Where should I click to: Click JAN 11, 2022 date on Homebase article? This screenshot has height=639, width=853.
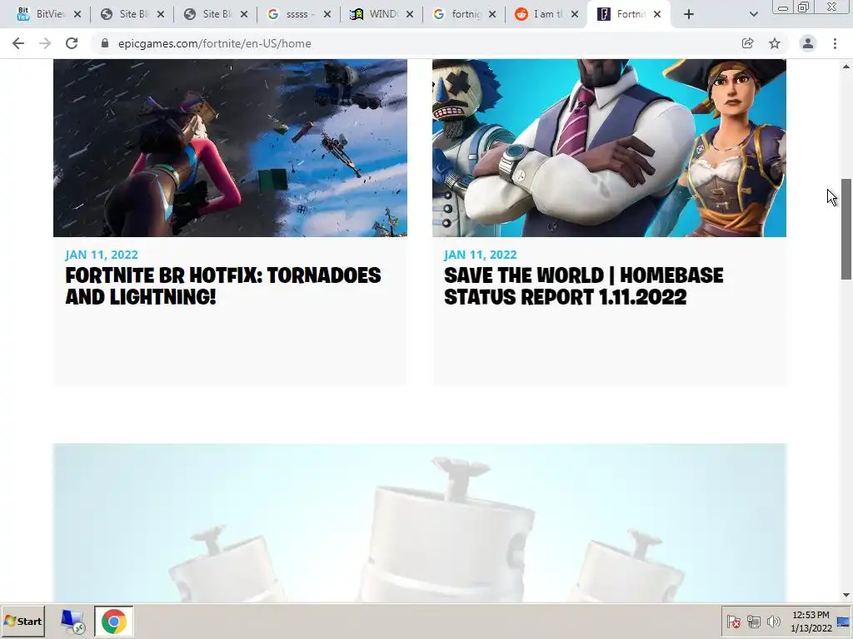[481, 255]
